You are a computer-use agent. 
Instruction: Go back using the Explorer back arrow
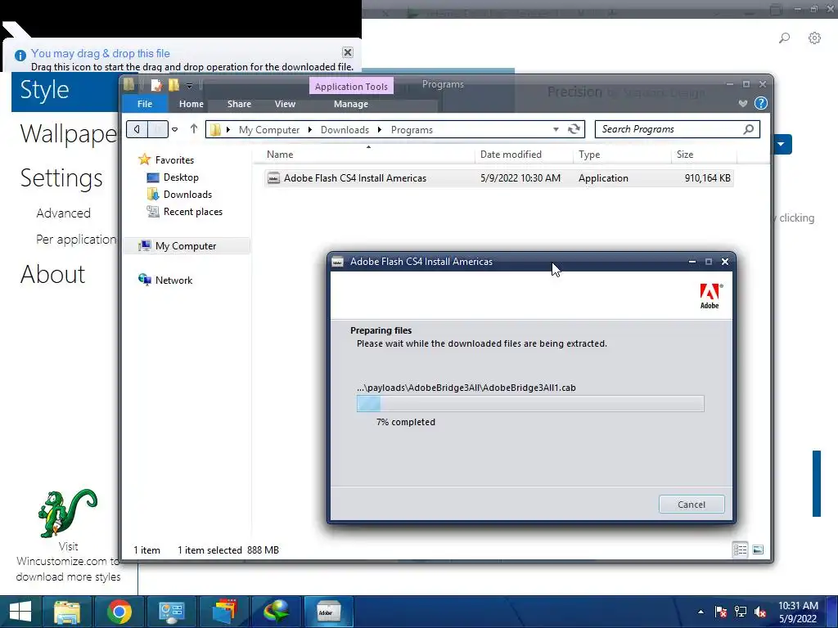point(137,129)
